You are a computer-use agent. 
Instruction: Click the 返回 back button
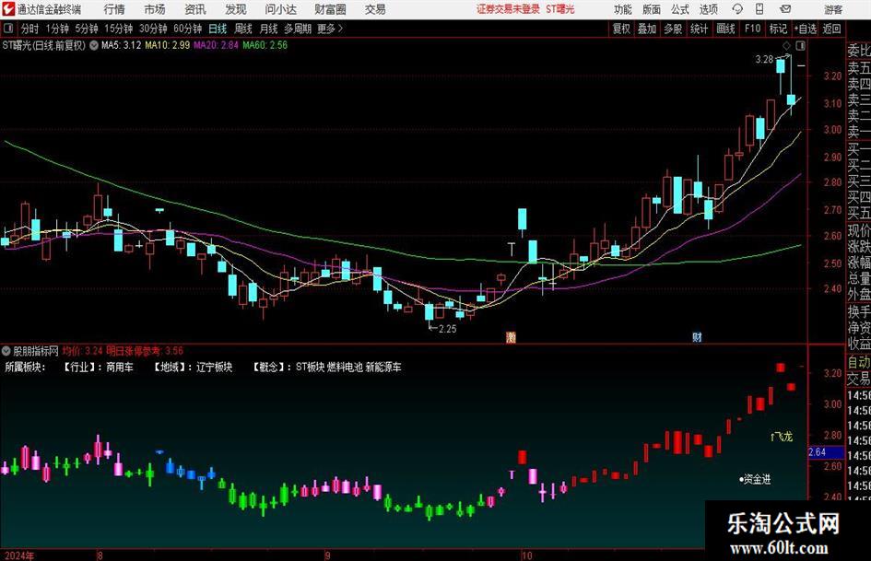831,29
